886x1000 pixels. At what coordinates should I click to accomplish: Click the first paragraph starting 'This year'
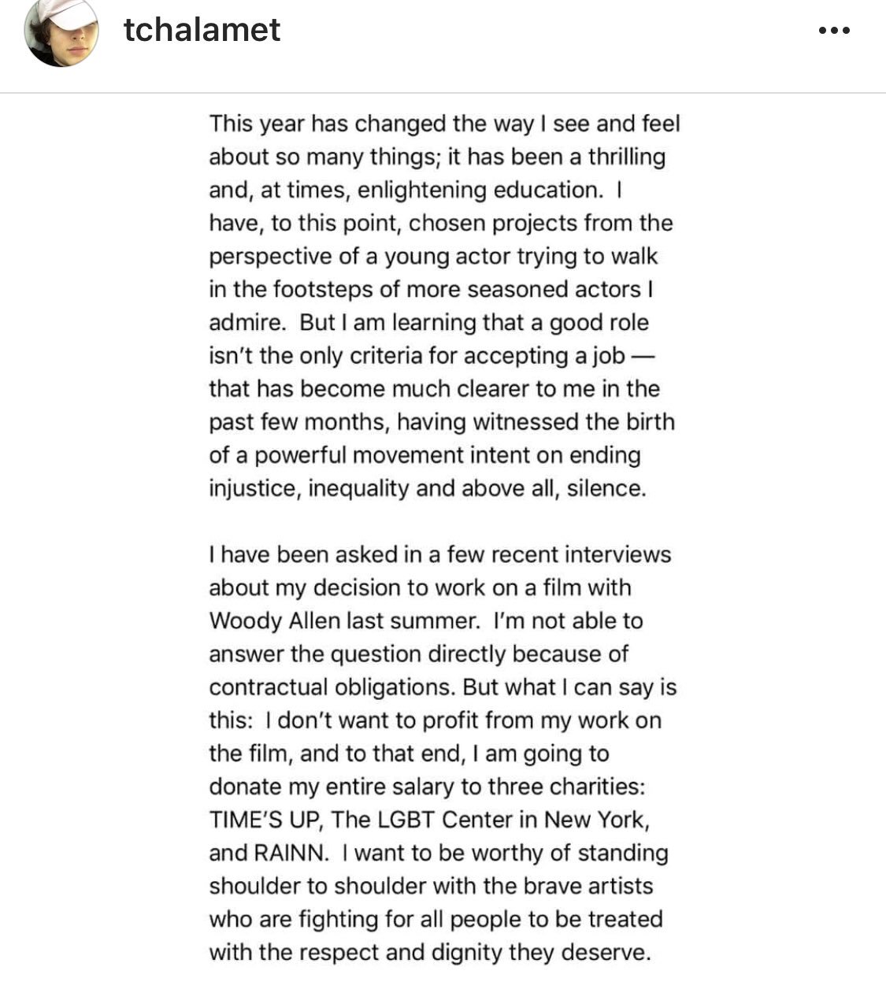coord(444,306)
